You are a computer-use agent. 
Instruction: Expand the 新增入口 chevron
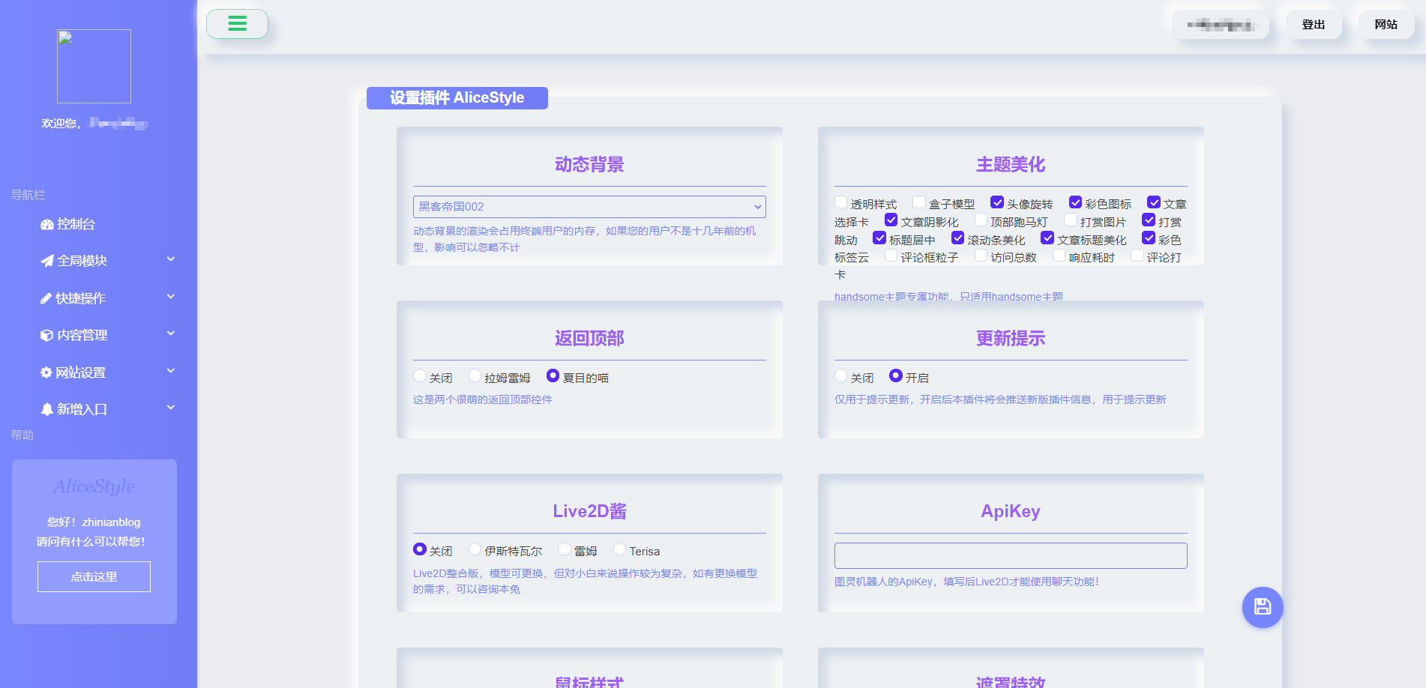[171, 408]
